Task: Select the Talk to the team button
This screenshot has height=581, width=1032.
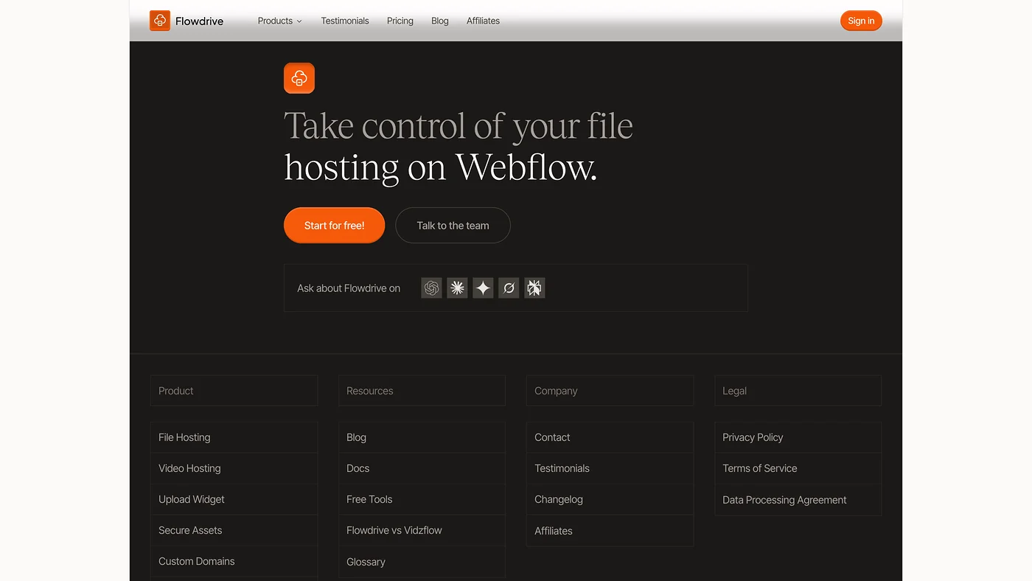Action: (453, 226)
